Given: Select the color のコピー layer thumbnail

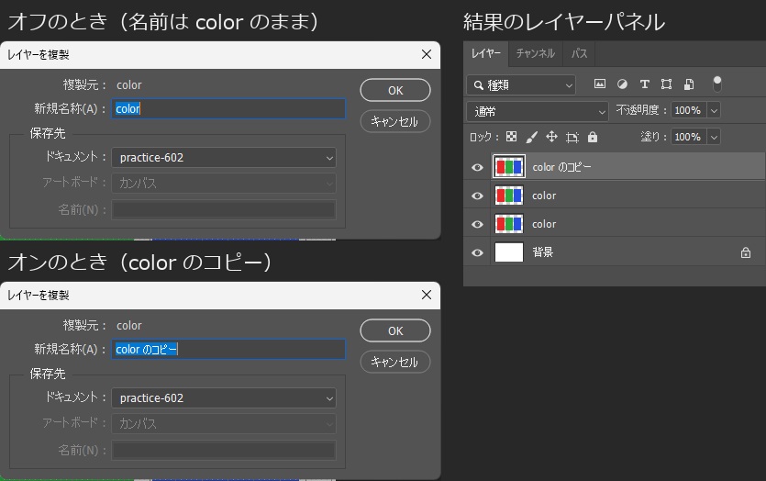Looking at the screenshot, I should 509,167.
